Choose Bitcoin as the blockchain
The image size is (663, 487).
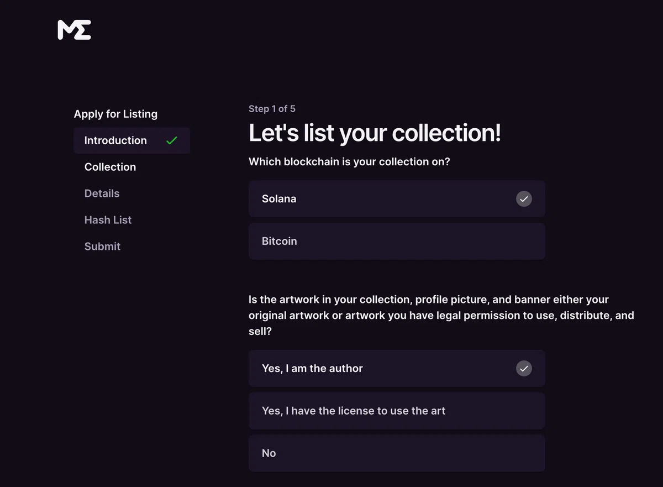point(397,241)
